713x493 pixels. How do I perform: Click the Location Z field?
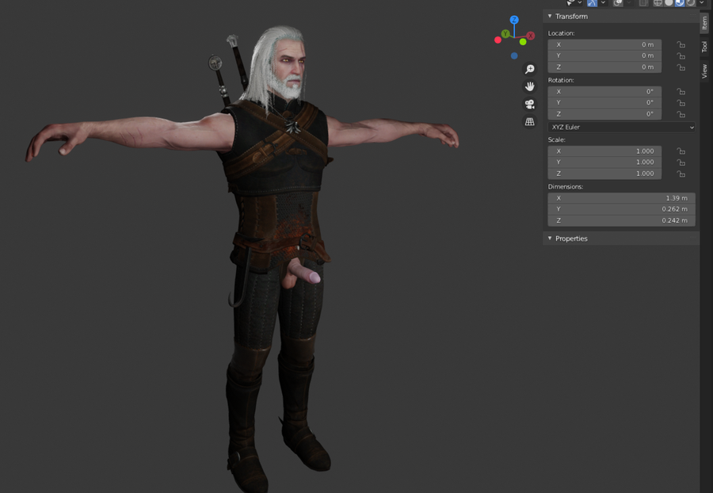[604, 67]
